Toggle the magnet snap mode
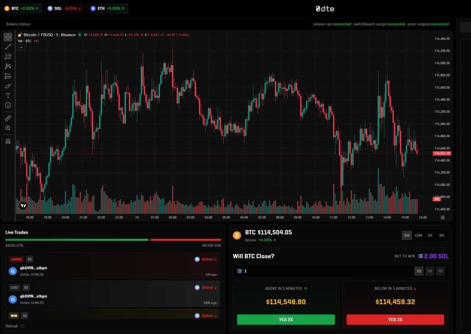 8,141
